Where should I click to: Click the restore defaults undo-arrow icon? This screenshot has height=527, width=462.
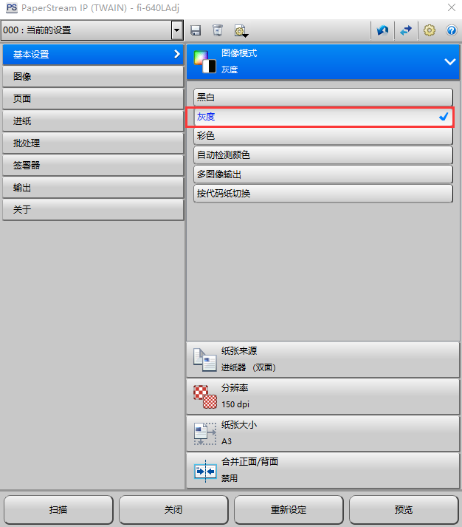point(382,30)
